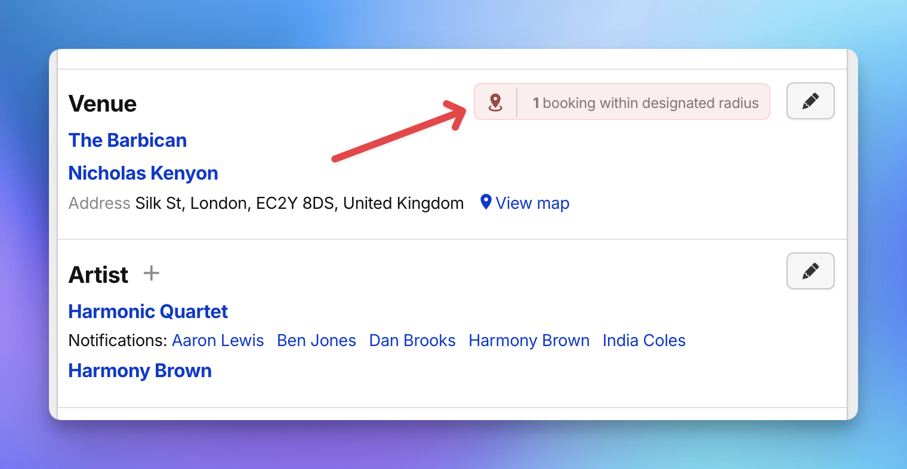Image resolution: width=907 pixels, height=469 pixels.
Task: Select Ben Jones in notifications
Action: pyautogui.click(x=316, y=341)
